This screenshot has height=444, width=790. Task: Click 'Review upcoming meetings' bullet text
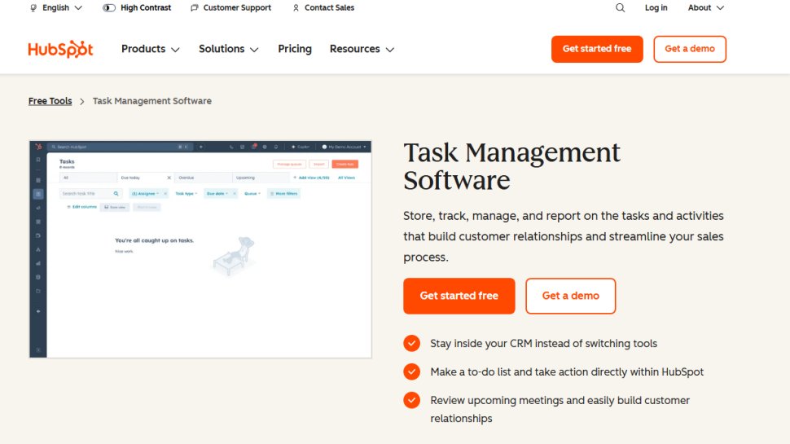[x=560, y=409]
